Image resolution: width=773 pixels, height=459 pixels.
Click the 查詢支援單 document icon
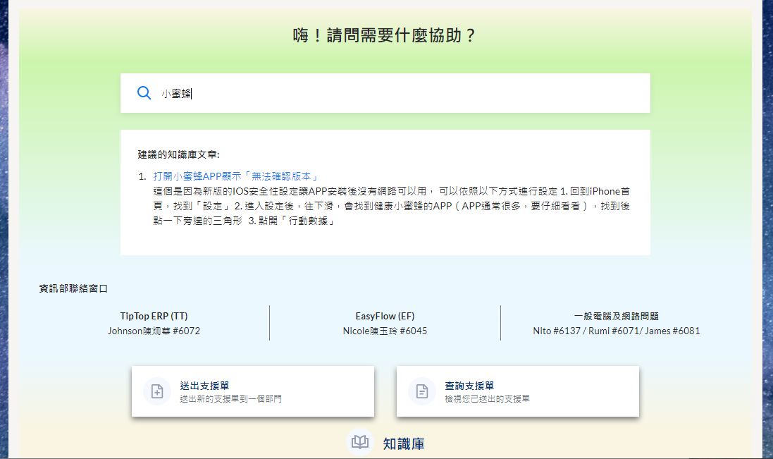422,391
